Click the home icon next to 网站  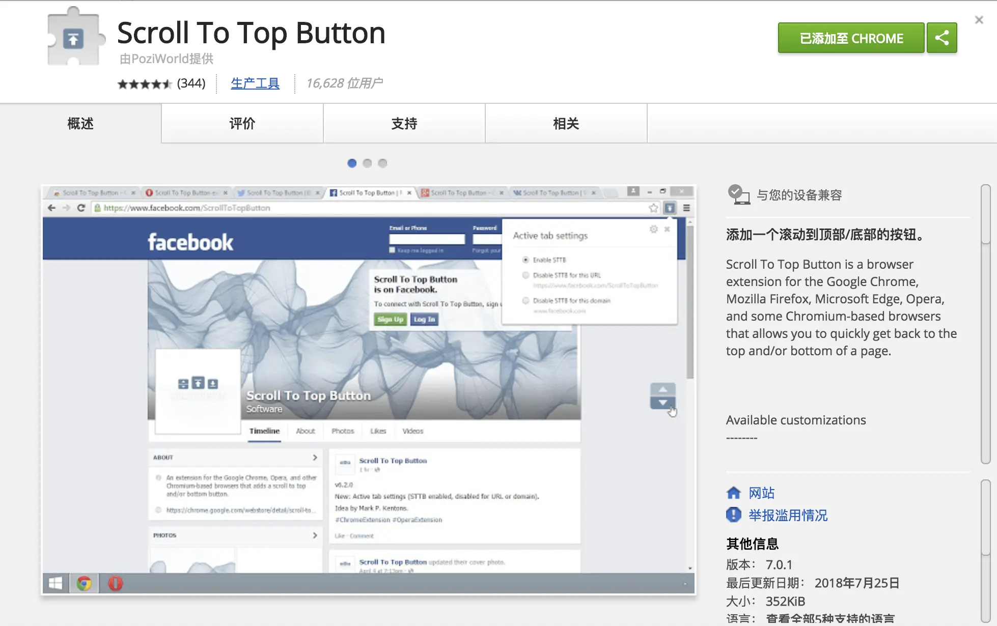(734, 492)
